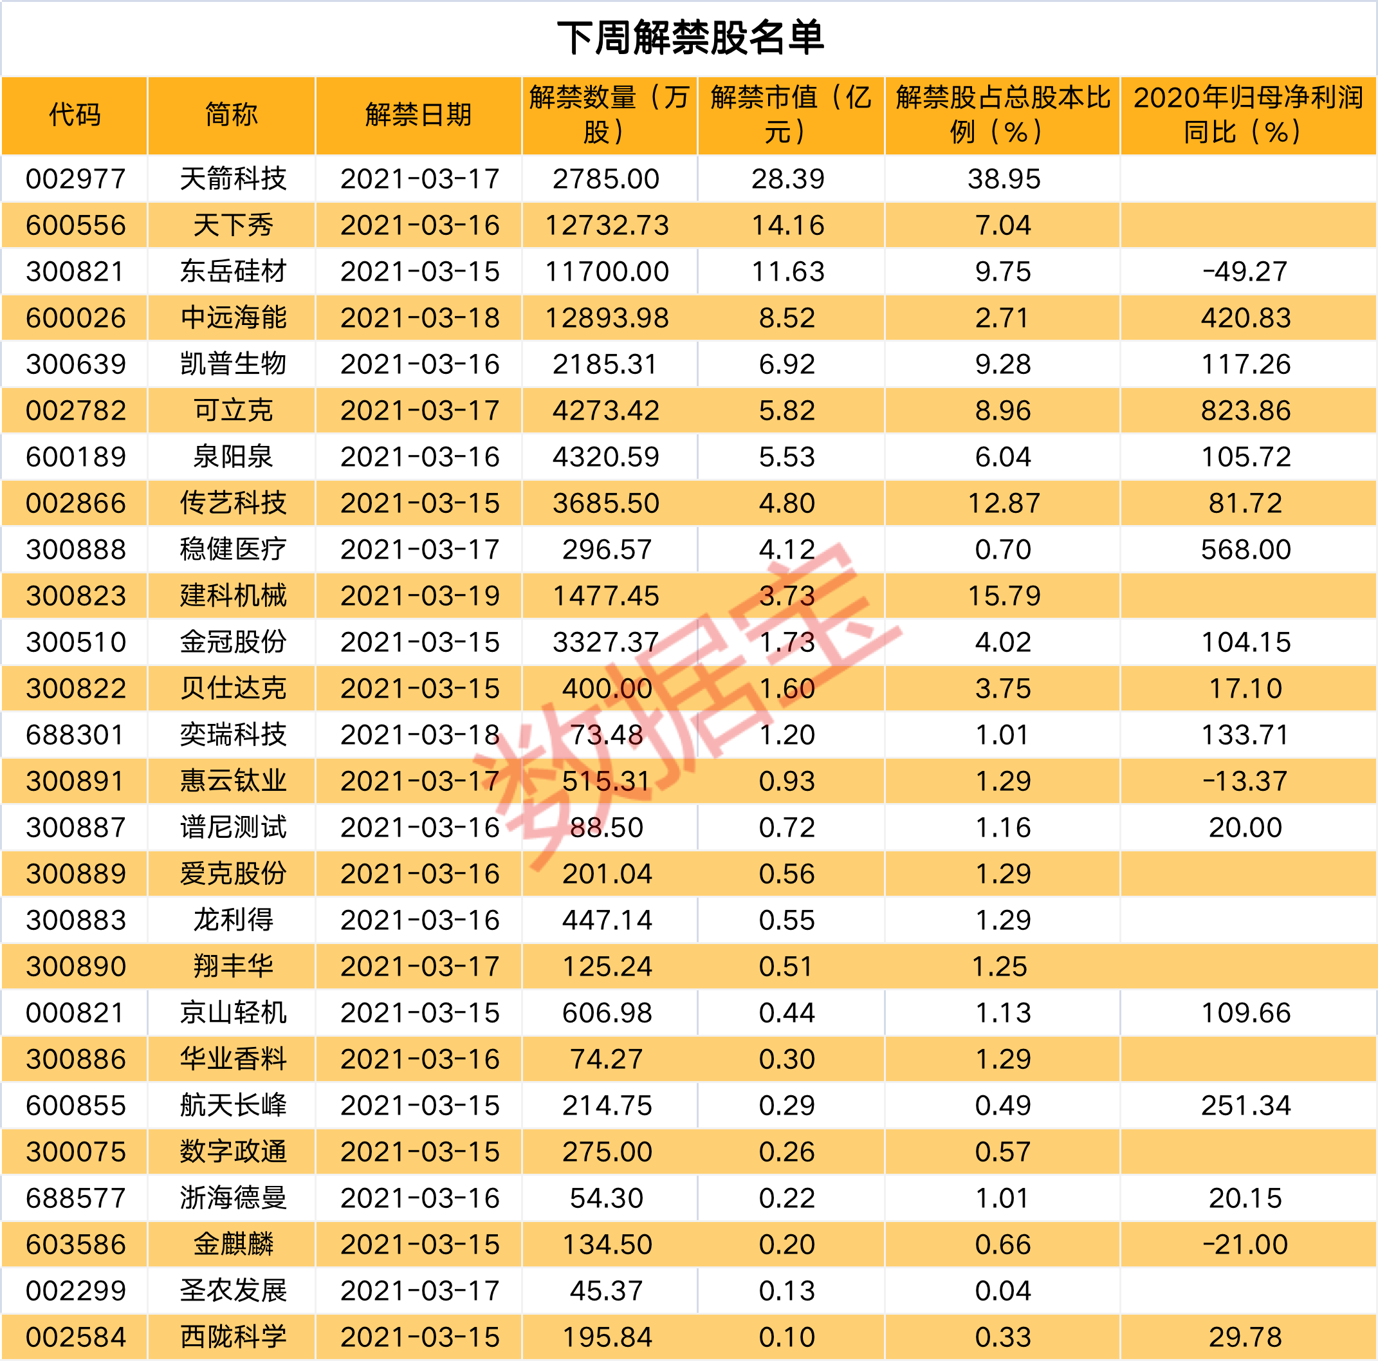Select stock name 可立克

(232, 410)
